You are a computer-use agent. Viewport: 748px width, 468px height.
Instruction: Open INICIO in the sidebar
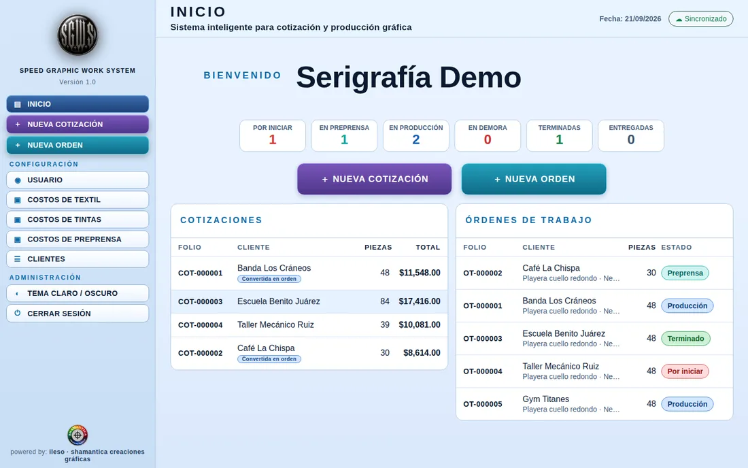point(78,104)
